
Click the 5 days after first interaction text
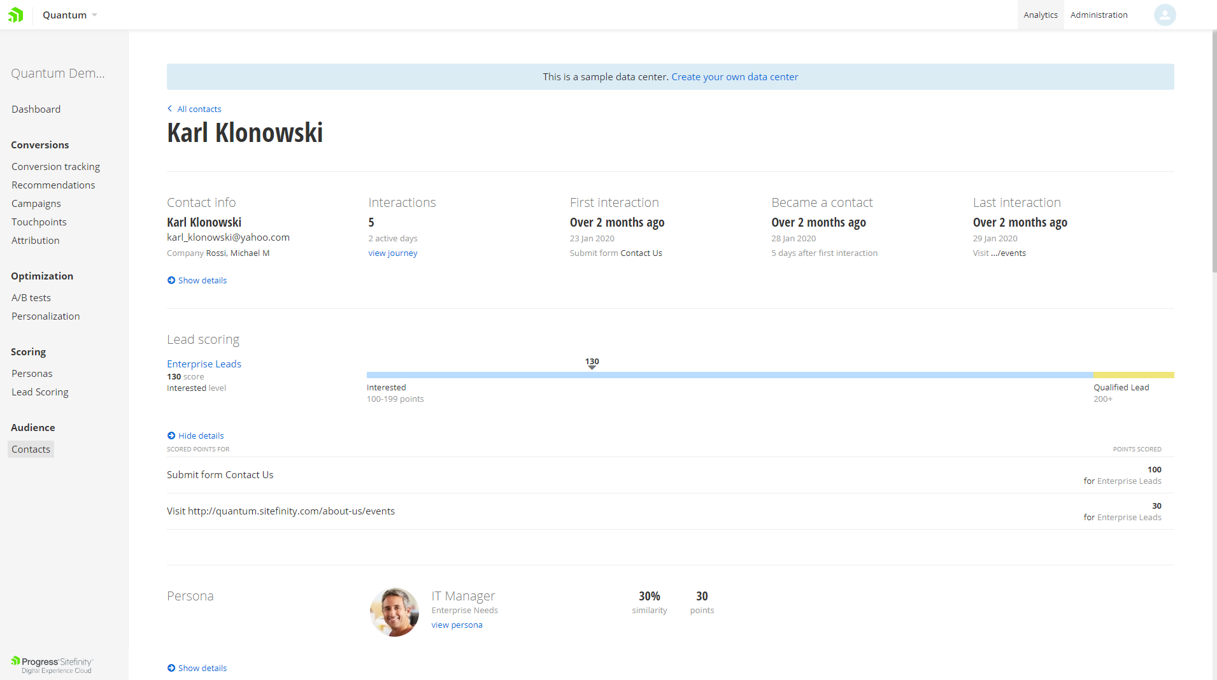824,253
